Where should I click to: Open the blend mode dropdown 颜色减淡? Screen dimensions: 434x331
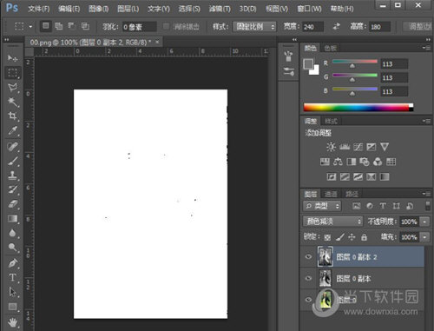[332, 222]
